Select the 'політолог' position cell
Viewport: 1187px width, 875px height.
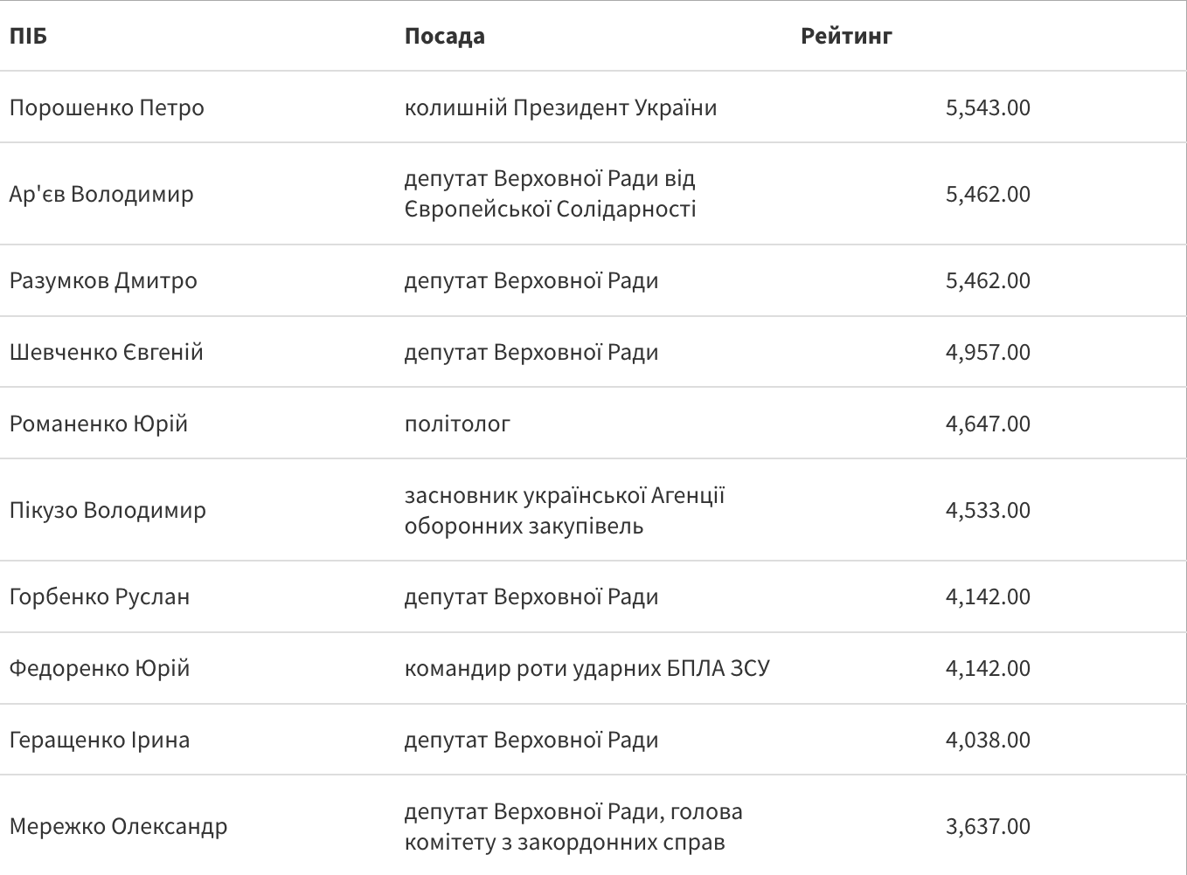click(457, 424)
